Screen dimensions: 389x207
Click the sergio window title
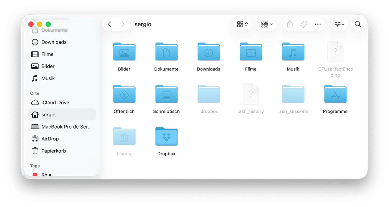point(143,24)
